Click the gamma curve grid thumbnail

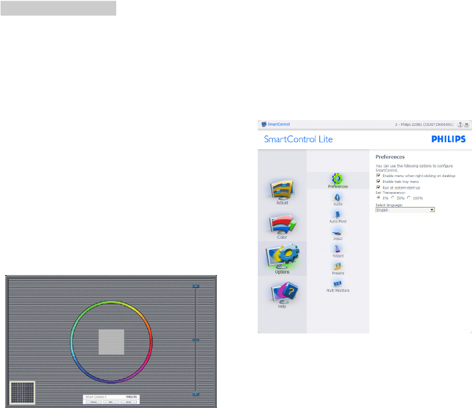coord(22,392)
